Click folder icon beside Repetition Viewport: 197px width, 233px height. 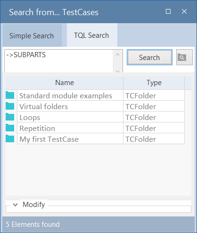click(10, 128)
